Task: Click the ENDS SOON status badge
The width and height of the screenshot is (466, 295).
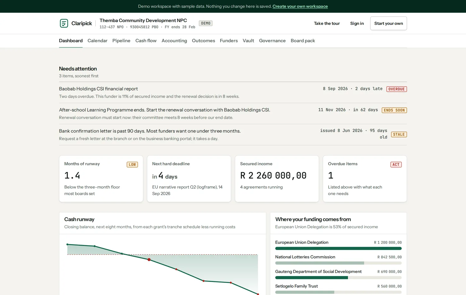Action: point(394,110)
